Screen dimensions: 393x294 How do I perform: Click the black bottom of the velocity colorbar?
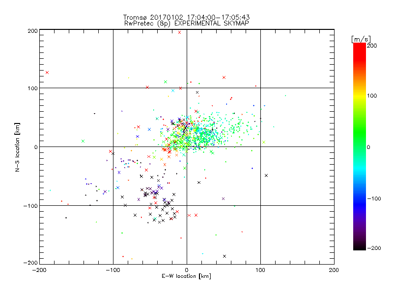(360, 246)
